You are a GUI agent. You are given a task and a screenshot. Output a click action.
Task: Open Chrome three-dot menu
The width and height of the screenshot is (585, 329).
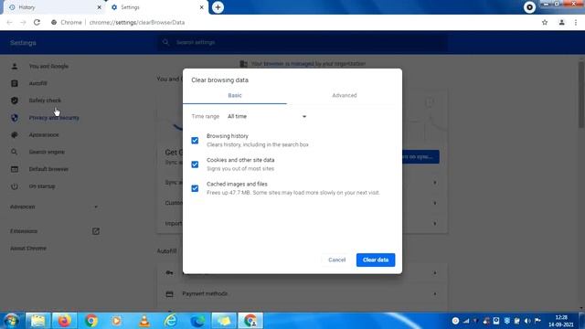(576, 22)
